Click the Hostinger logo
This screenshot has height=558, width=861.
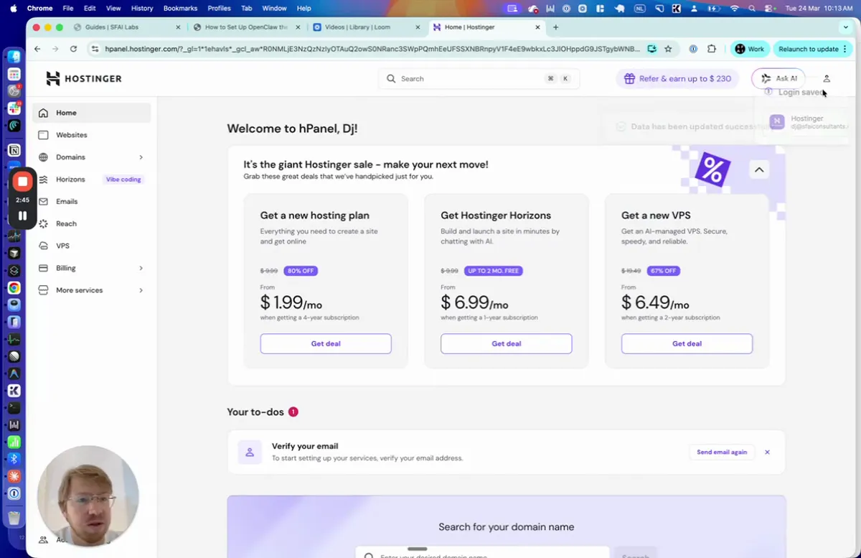point(83,78)
